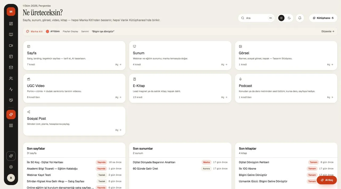
Task: Open "İlk 50 Koç · Dijital Yol Haritası" page
Action: [74, 162]
